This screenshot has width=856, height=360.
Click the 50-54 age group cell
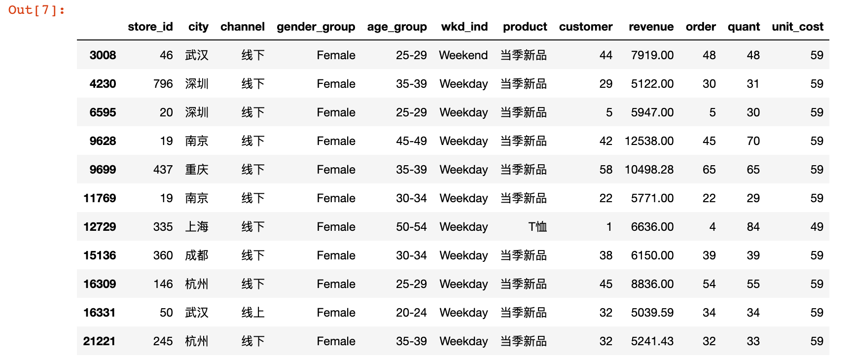(411, 227)
